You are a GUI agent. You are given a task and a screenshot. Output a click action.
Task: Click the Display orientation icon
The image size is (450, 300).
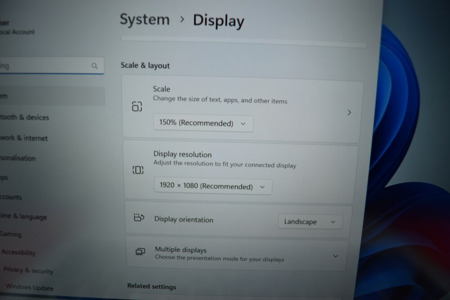(x=139, y=218)
